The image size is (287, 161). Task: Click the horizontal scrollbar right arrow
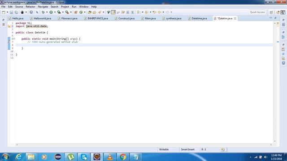tap(271, 144)
